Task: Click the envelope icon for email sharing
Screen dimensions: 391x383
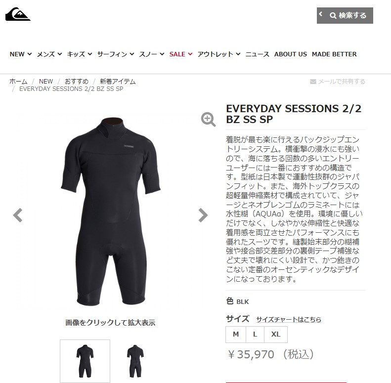Action: coord(313,82)
